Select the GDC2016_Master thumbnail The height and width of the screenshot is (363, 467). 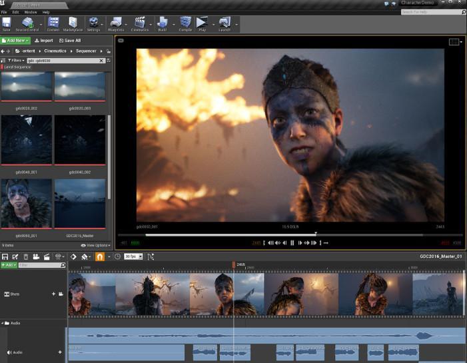(x=80, y=204)
